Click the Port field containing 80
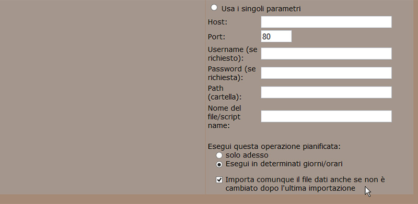The width and height of the screenshot is (418, 204). (x=276, y=36)
